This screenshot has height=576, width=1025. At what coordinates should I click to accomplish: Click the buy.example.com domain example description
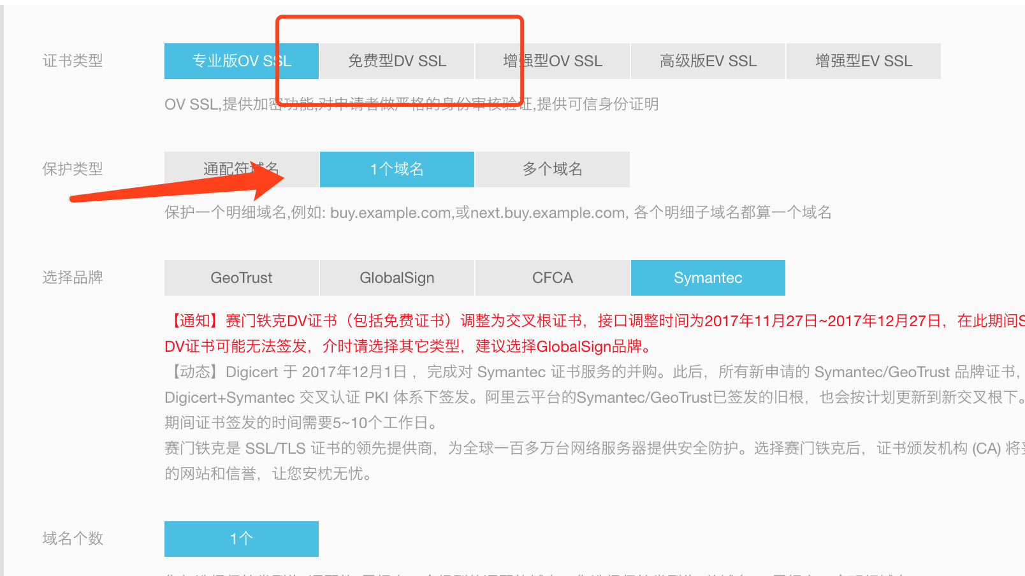(498, 213)
